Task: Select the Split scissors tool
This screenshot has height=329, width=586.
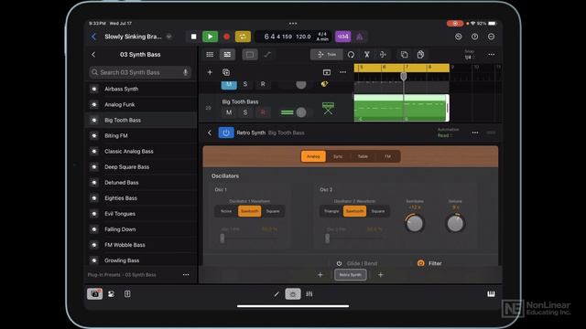Action: click(367, 55)
